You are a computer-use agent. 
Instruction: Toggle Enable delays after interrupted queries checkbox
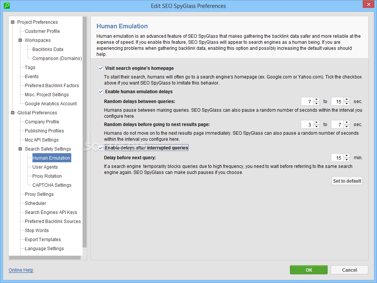pyautogui.click(x=101, y=148)
